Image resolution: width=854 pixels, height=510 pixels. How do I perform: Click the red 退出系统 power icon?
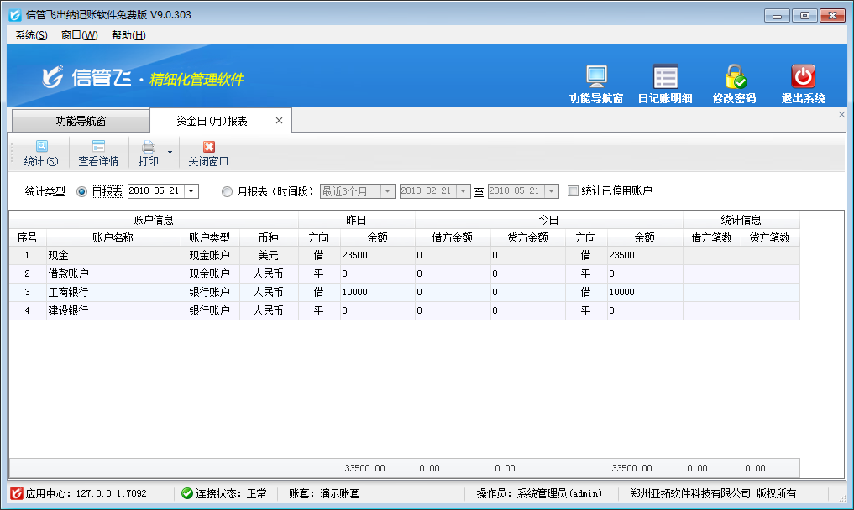803,77
